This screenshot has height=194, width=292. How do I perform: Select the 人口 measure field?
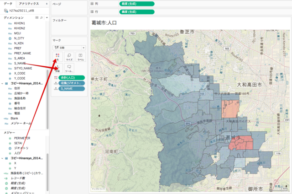pos(18,153)
